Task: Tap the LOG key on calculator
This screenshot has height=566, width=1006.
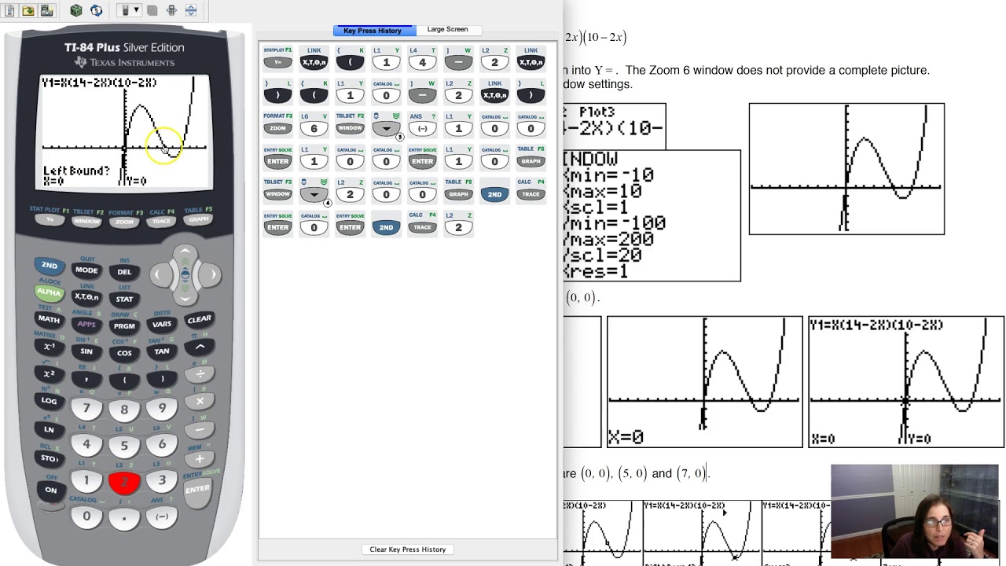Action: click(49, 400)
